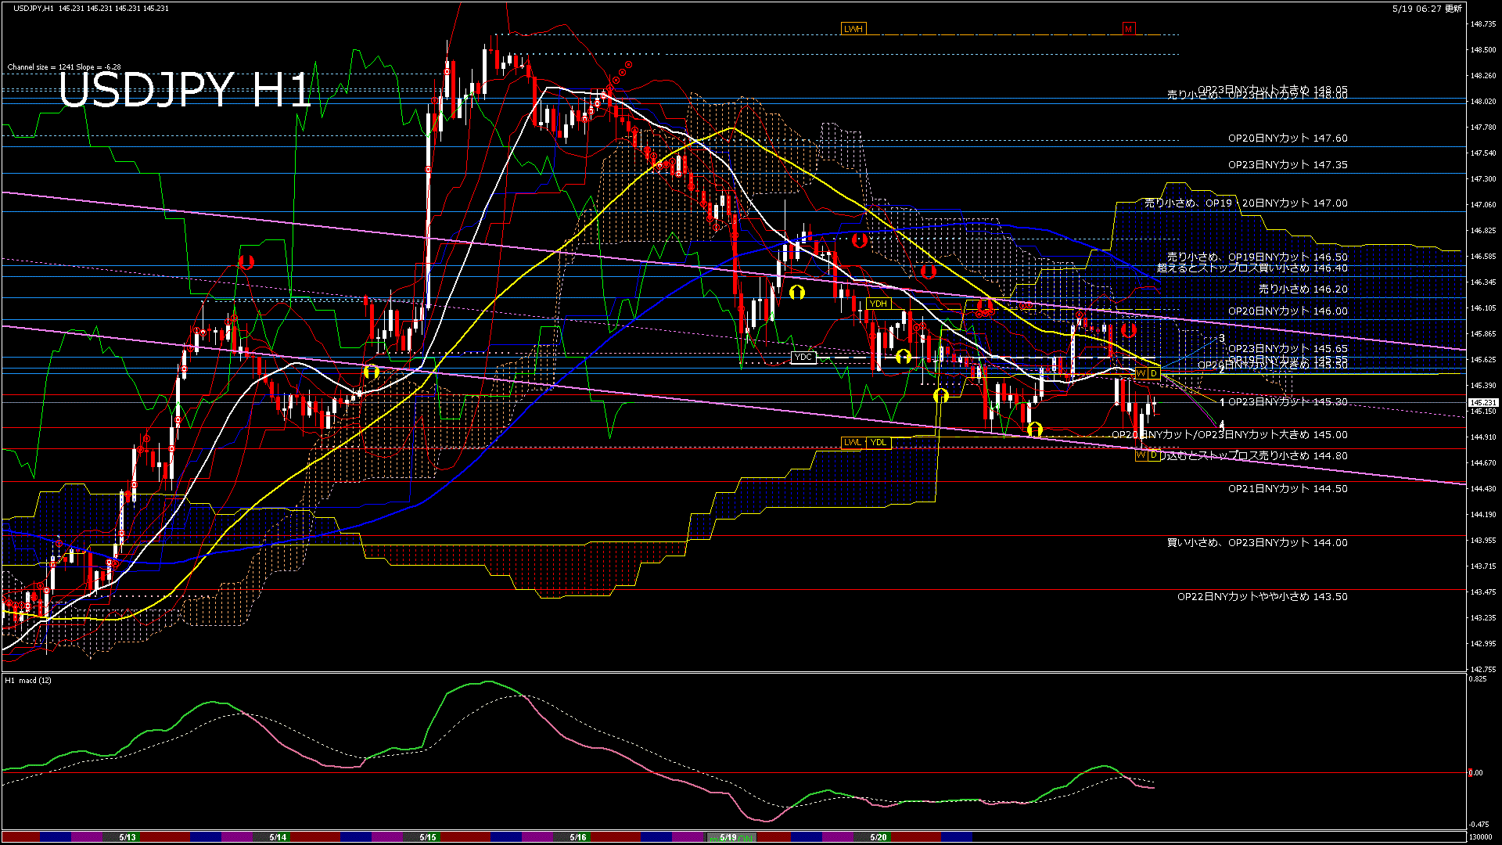
Task: Click the Channel size Slope info text
Action: tap(64, 67)
